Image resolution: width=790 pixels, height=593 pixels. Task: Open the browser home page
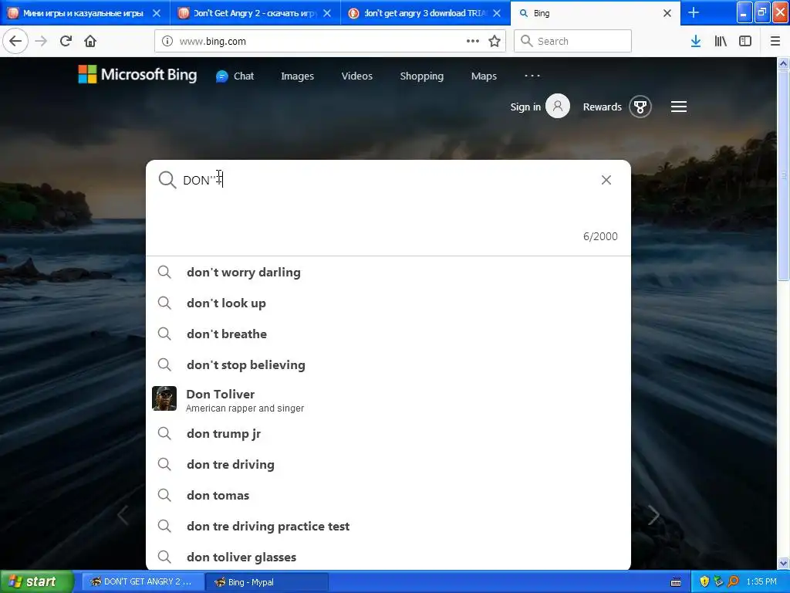[90, 41]
